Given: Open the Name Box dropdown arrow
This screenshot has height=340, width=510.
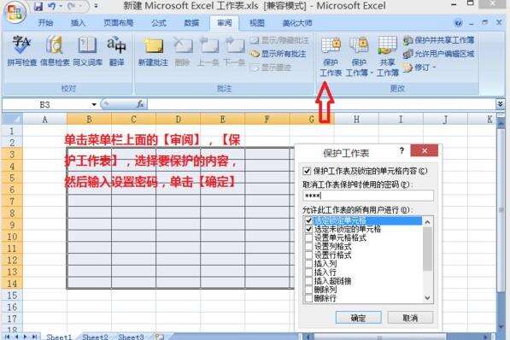Looking at the screenshot, I should (94, 104).
